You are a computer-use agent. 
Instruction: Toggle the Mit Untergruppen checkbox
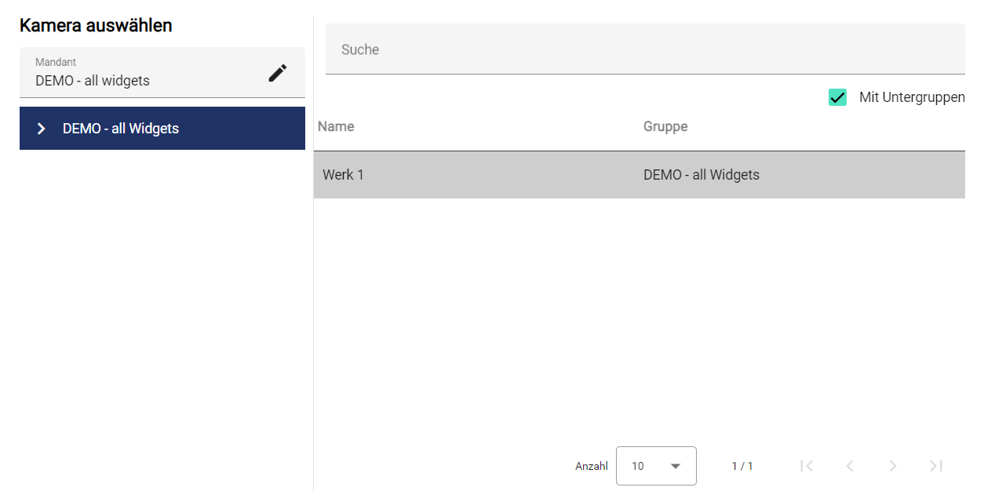tap(837, 97)
